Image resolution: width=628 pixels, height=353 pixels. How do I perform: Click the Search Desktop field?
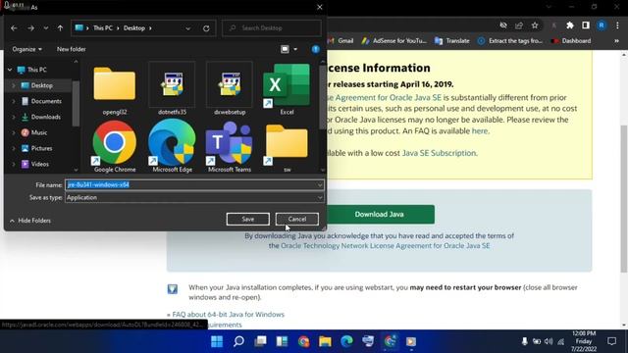(272, 28)
